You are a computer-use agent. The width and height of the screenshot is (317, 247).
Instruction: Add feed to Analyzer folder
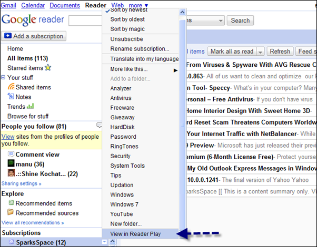tap(121, 88)
